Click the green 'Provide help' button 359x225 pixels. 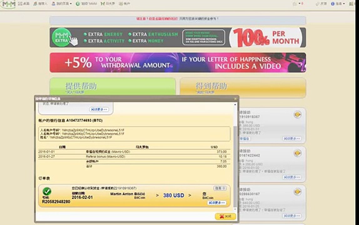113,87
